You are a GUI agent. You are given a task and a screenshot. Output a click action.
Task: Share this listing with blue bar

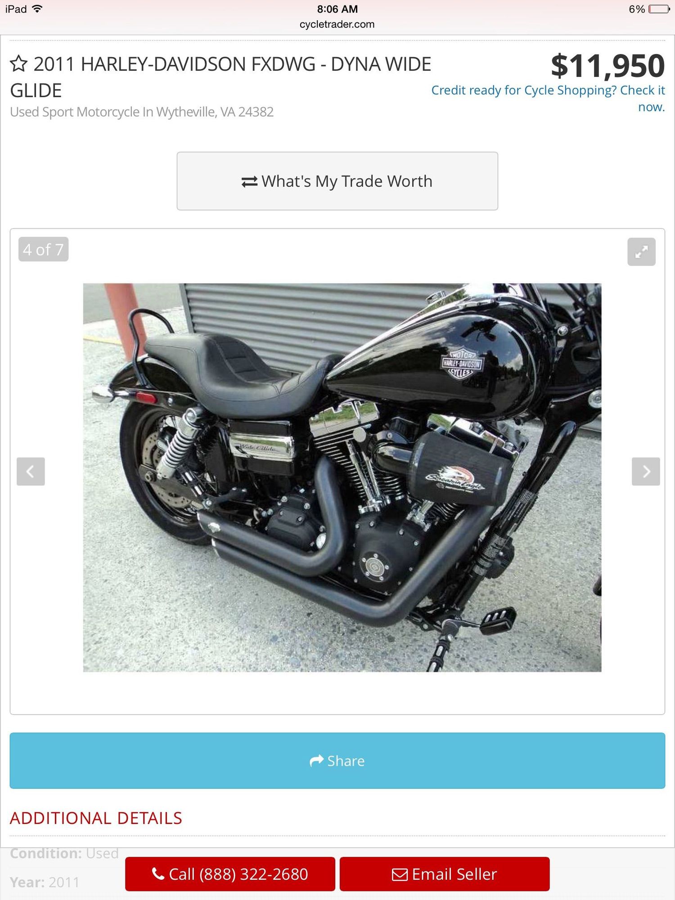(x=337, y=760)
